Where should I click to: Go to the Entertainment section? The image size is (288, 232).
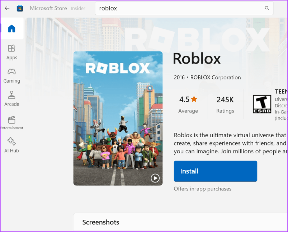tap(12, 122)
